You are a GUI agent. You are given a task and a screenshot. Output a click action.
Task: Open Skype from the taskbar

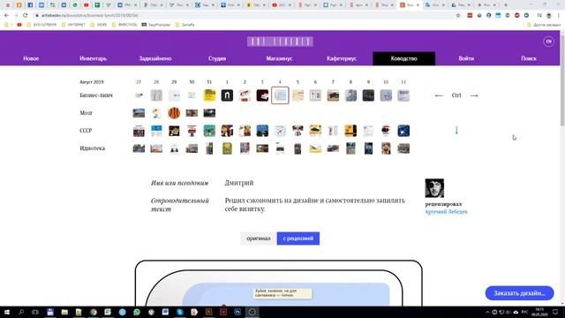[180, 312]
